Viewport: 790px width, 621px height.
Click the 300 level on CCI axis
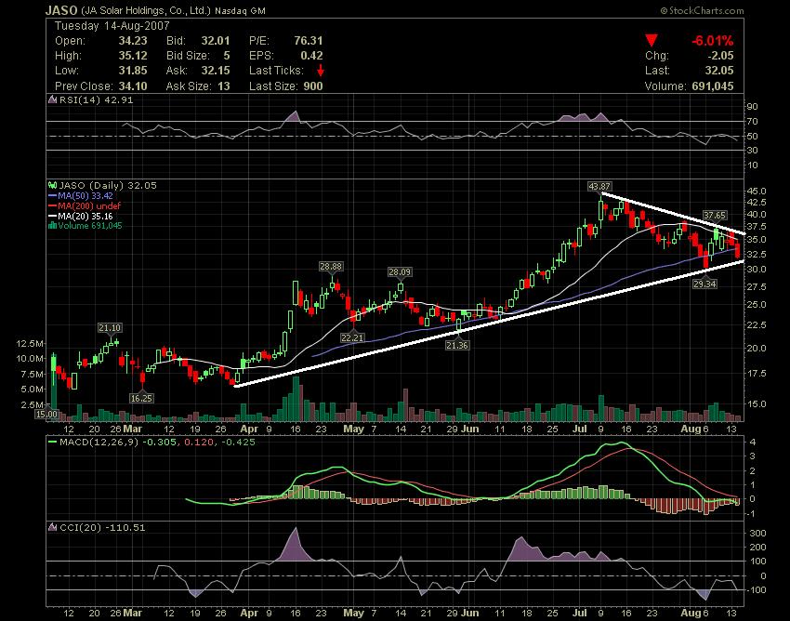coord(758,534)
